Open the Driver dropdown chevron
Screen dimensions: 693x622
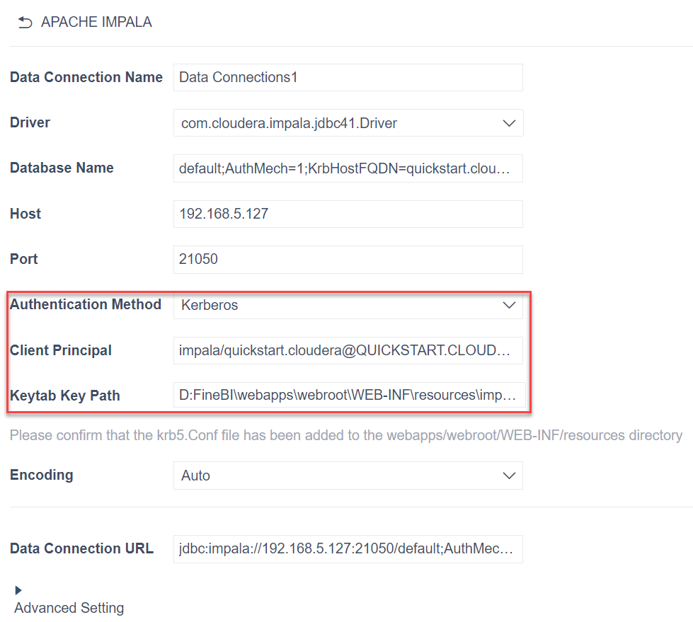pyautogui.click(x=508, y=123)
